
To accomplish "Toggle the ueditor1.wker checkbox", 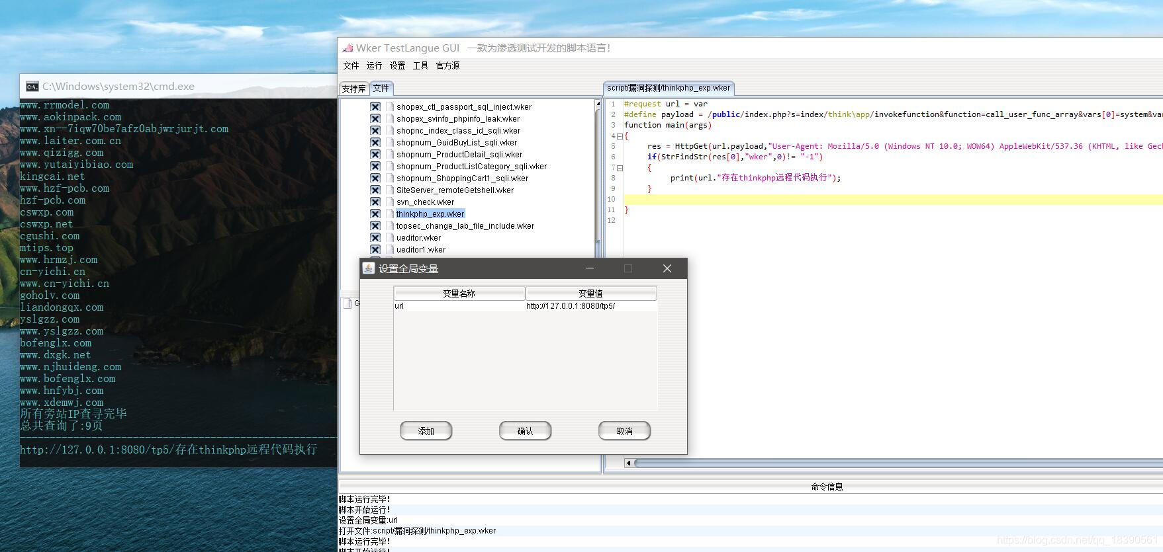I will click(x=375, y=249).
